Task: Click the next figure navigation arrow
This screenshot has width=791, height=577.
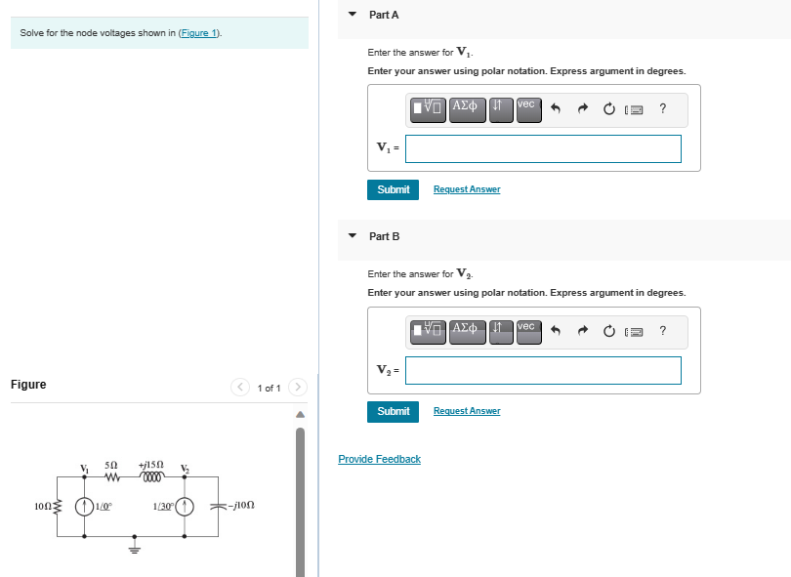Action: 297,387
